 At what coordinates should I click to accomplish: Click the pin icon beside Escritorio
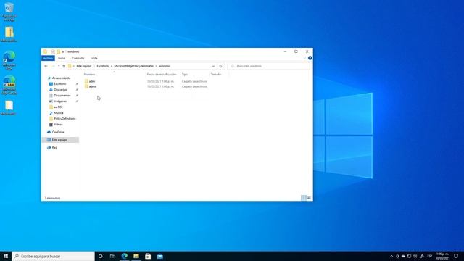pos(78,84)
